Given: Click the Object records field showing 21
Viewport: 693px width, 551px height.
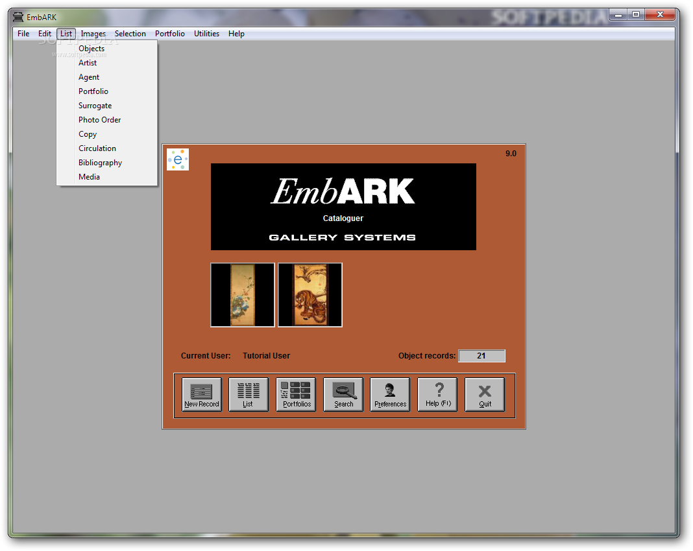Looking at the screenshot, I should (481, 356).
